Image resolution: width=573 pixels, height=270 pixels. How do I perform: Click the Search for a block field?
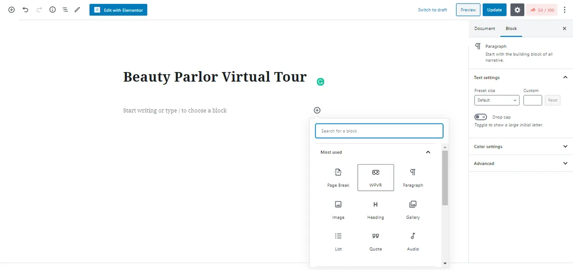point(379,131)
